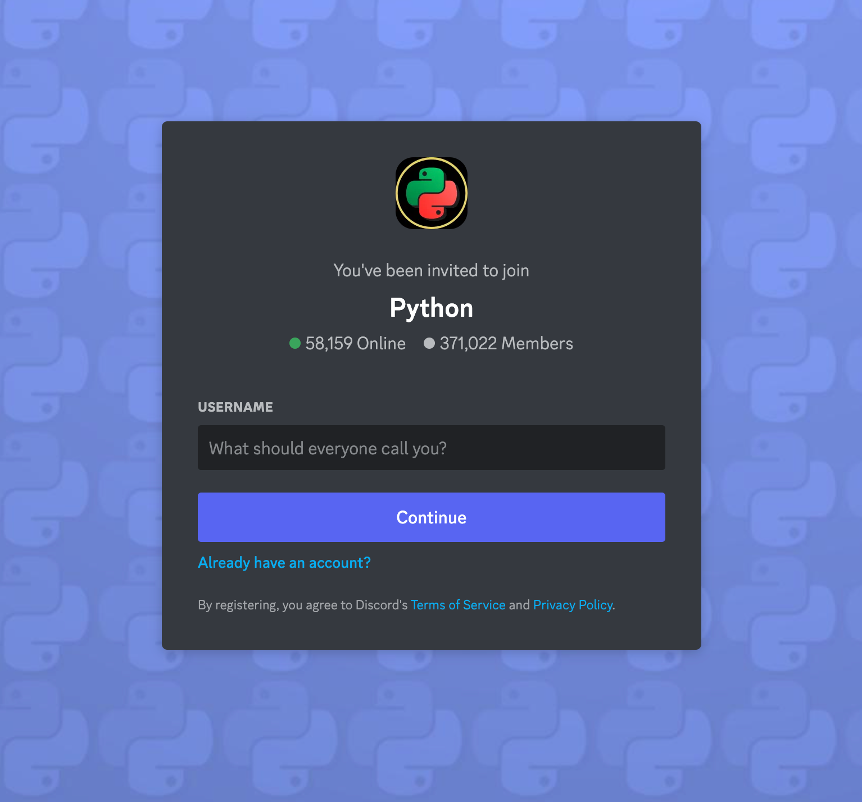Click the gray members status dot
This screenshot has height=802, width=862.
tap(429, 343)
